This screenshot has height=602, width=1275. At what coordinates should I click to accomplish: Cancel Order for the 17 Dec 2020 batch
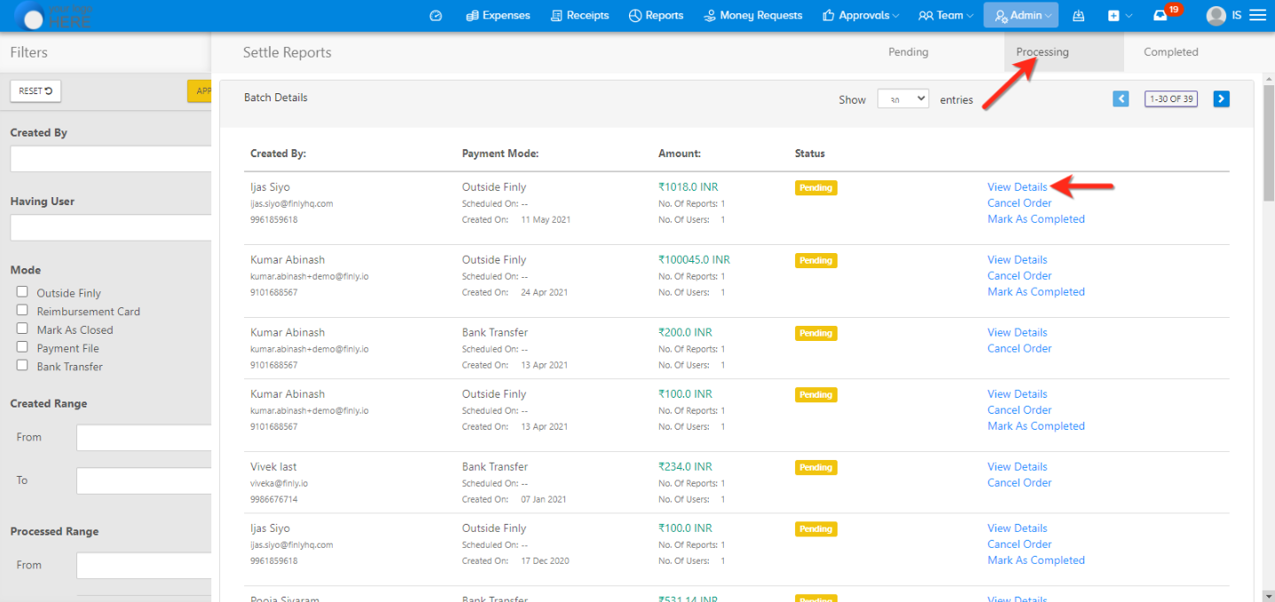[x=1019, y=544]
